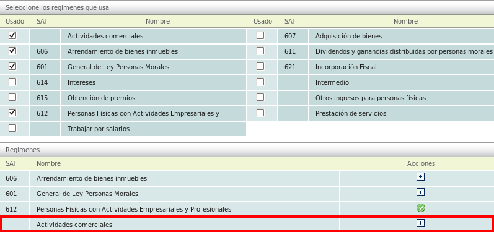Select Personas Físicas con Actividades Empresariales y Profesionales row
Image resolution: width=494 pixels, height=232 pixels.
[247, 209]
